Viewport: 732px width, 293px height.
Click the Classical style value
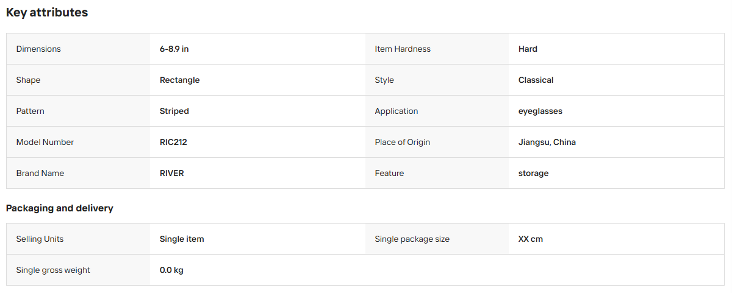536,80
